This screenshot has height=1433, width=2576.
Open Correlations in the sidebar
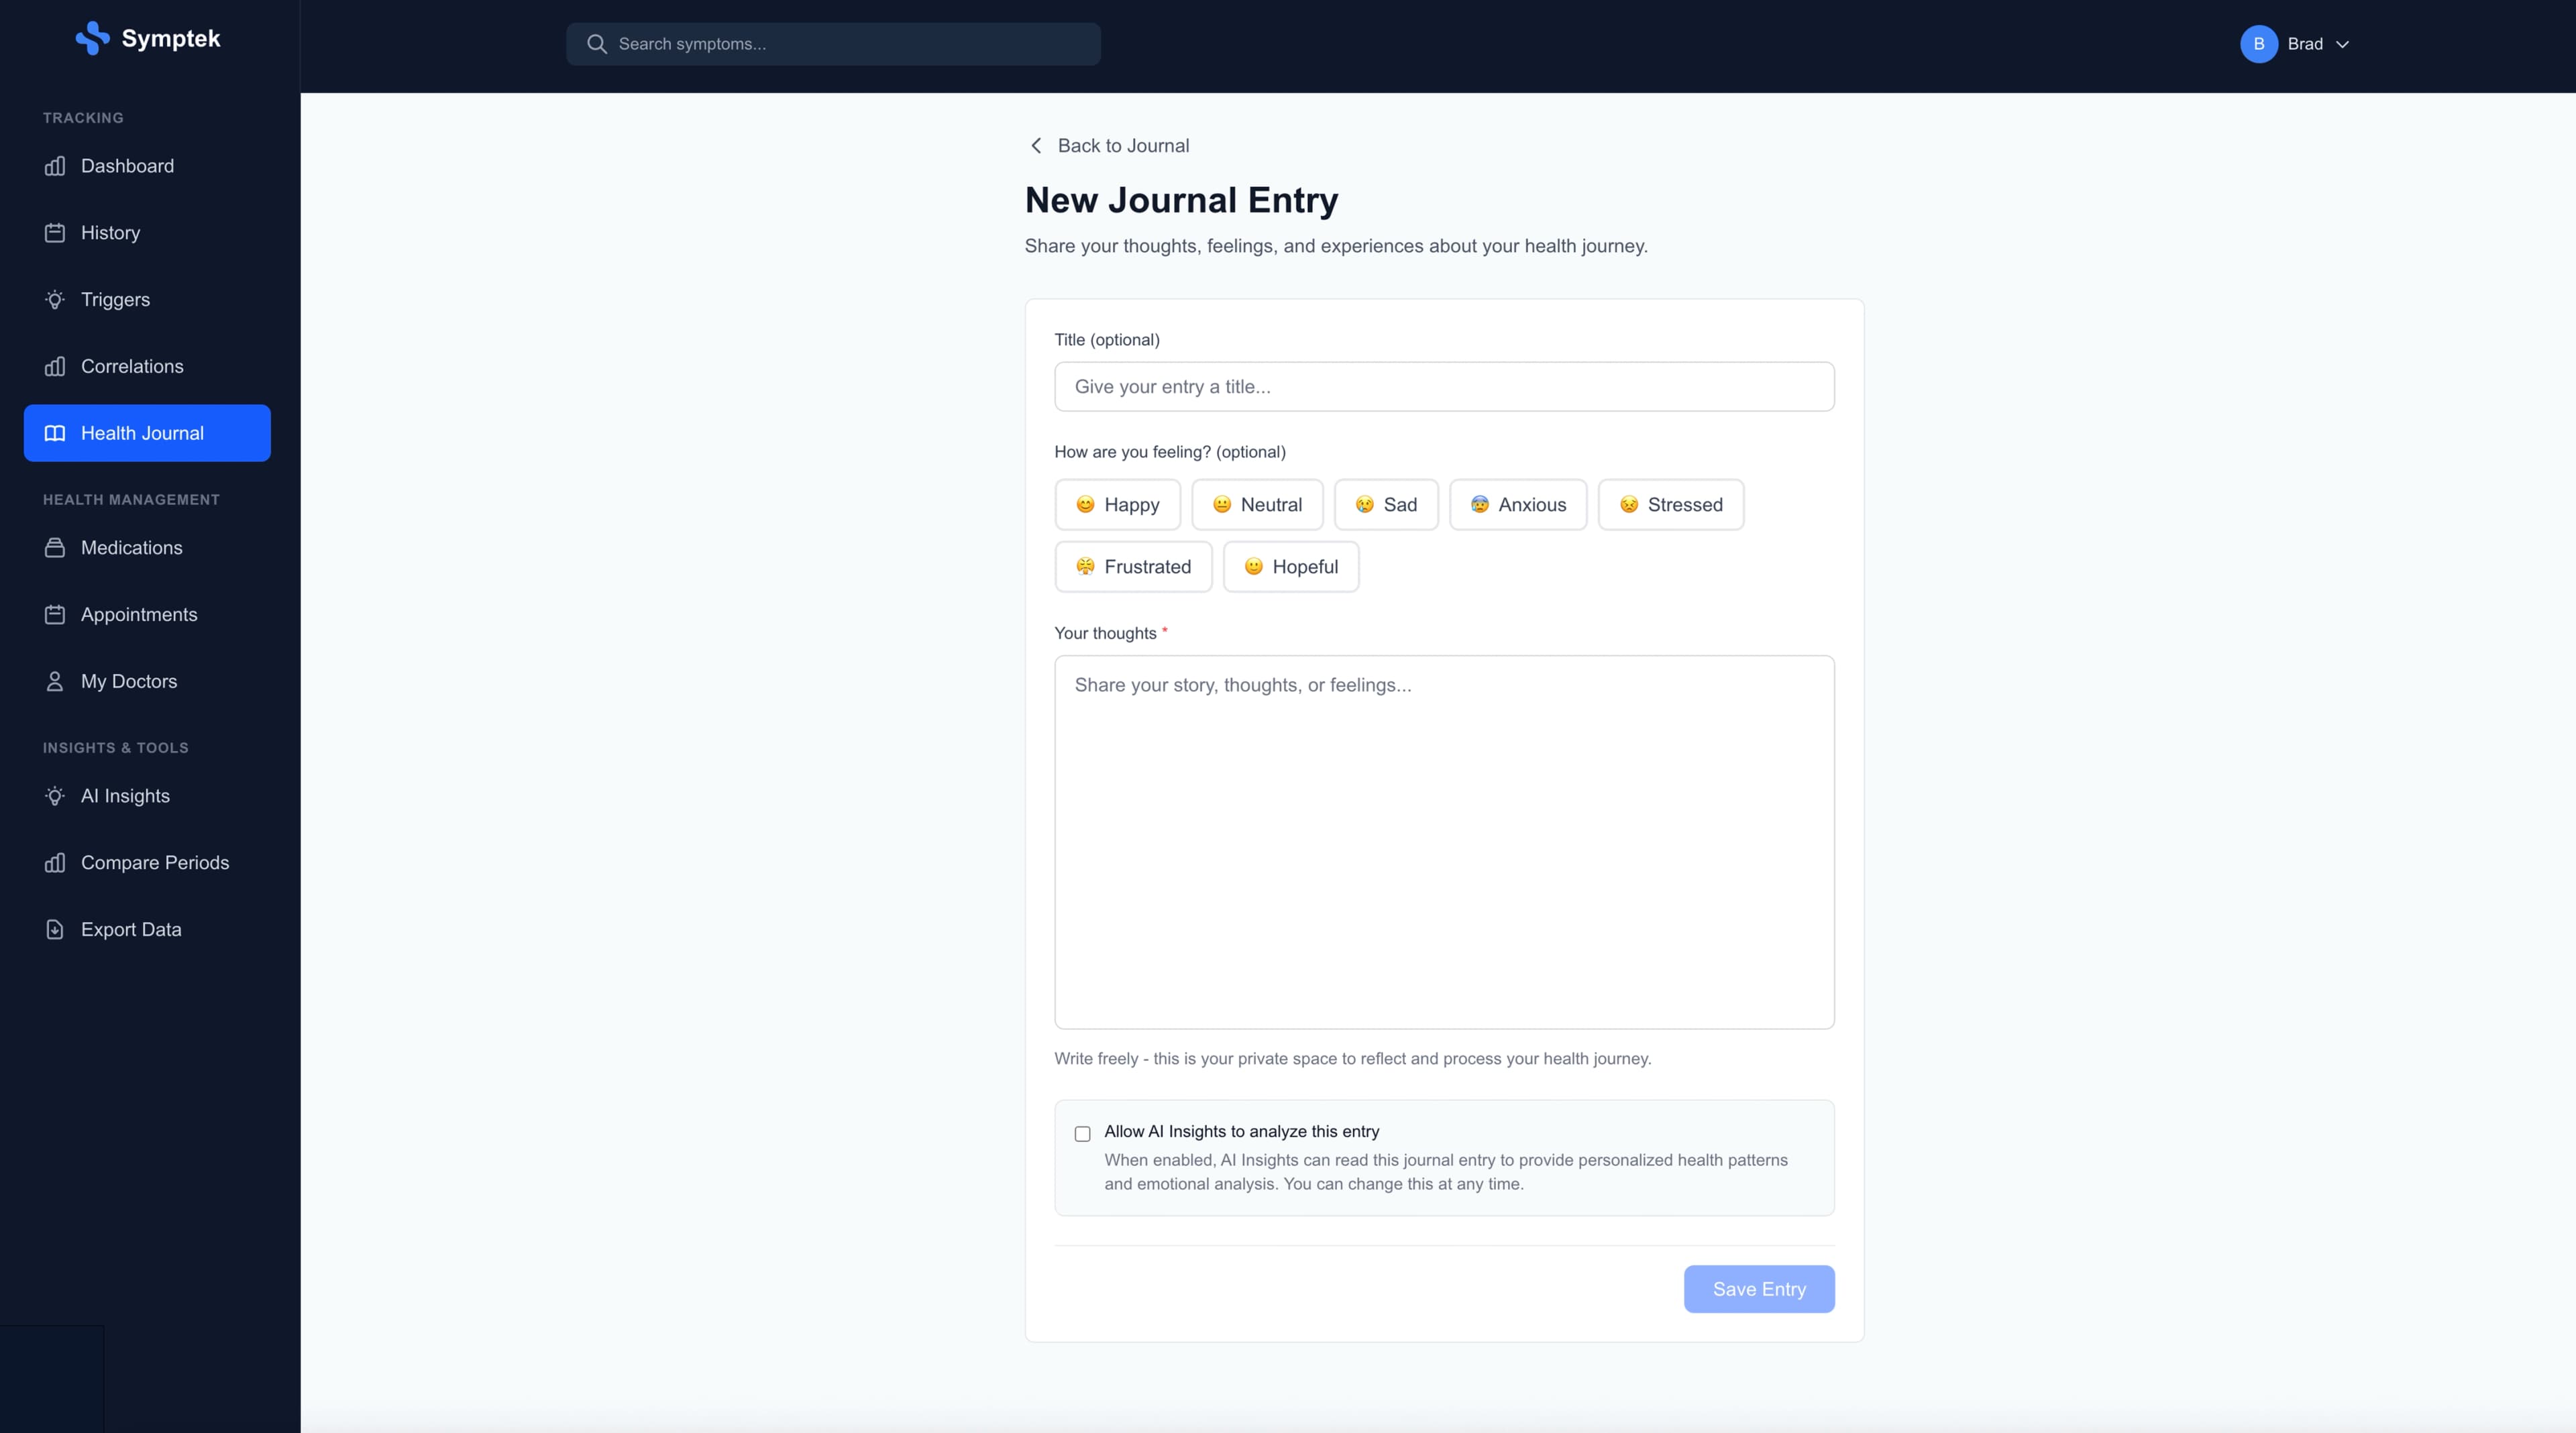[132, 367]
